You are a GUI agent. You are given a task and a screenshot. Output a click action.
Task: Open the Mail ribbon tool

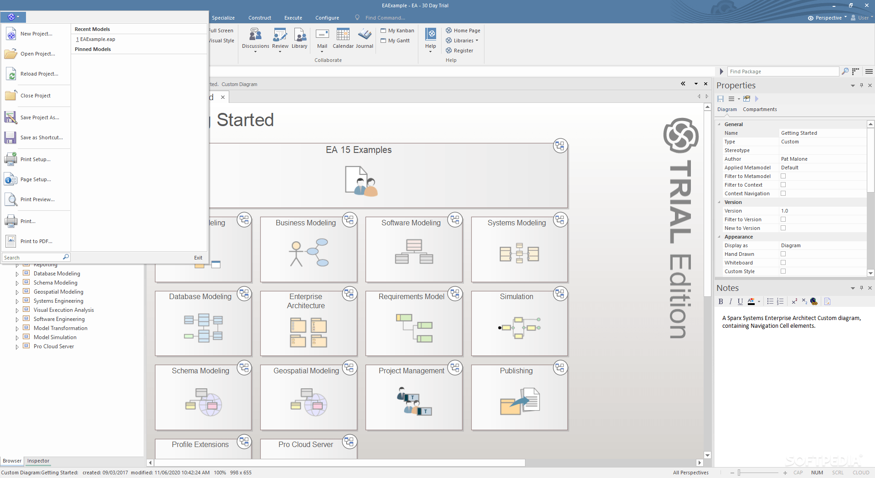click(322, 40)
